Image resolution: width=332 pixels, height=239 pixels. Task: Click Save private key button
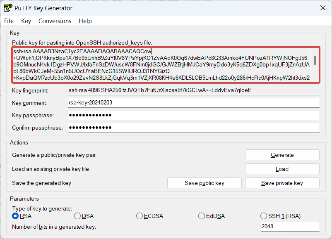coord(282,183)
